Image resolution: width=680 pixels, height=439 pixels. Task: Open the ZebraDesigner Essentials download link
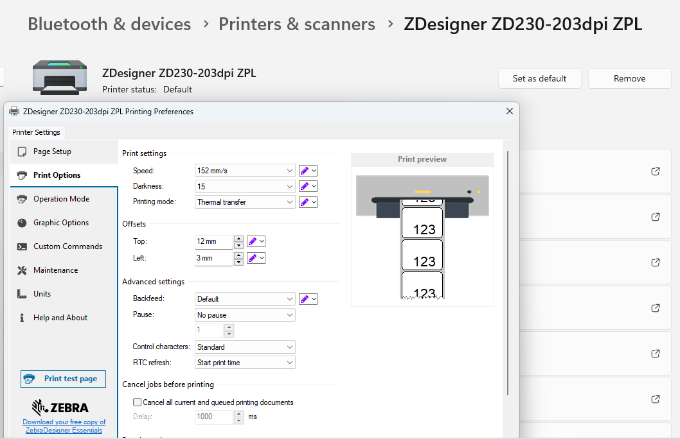[64, 426]
